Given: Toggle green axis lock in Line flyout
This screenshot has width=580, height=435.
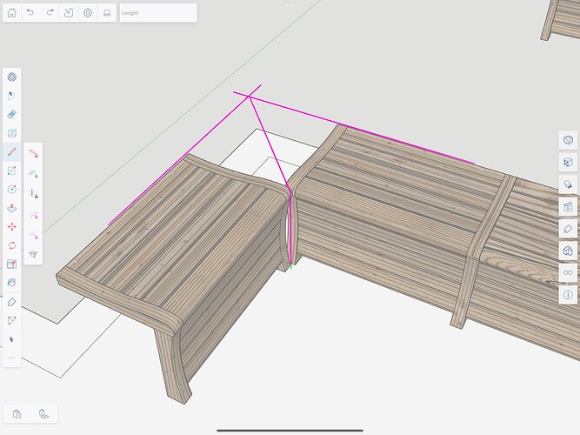Looking at the screenshot, I should [33, 173].
